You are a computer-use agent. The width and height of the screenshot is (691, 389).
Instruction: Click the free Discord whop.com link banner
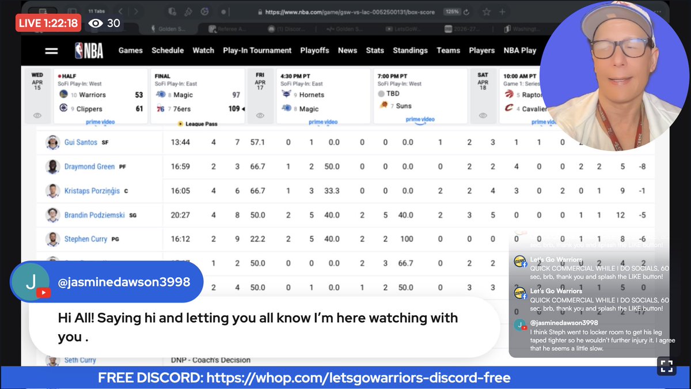(304, 378)
